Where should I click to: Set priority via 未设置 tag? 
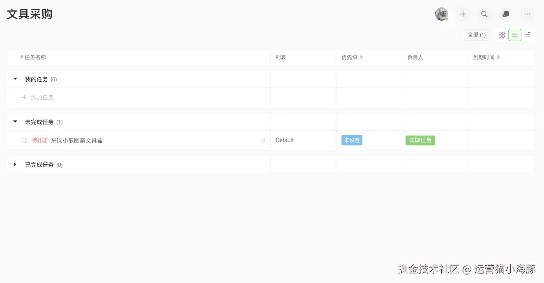click(x=352, y=140)
